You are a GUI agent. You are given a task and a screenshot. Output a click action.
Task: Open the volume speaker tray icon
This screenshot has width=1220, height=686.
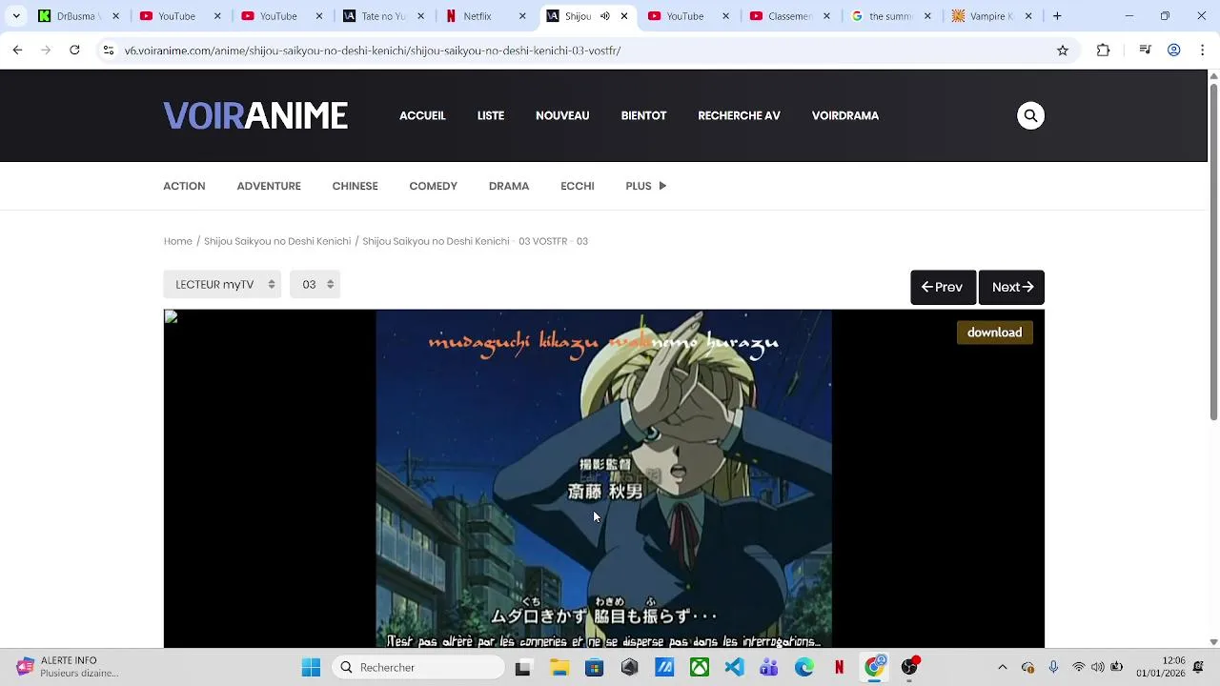[x=1098, y=667]
